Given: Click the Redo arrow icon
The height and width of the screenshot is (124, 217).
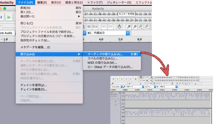Looking at the screenshot, I should pos(110,27).
